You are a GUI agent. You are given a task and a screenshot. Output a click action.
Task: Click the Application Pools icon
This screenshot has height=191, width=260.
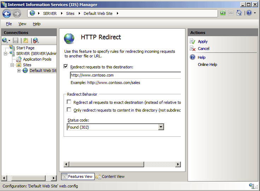click(19, 59)
